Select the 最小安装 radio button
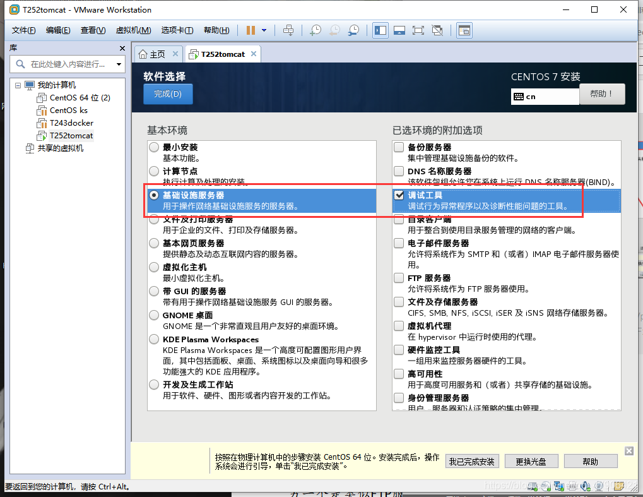 tap(154, 147)
